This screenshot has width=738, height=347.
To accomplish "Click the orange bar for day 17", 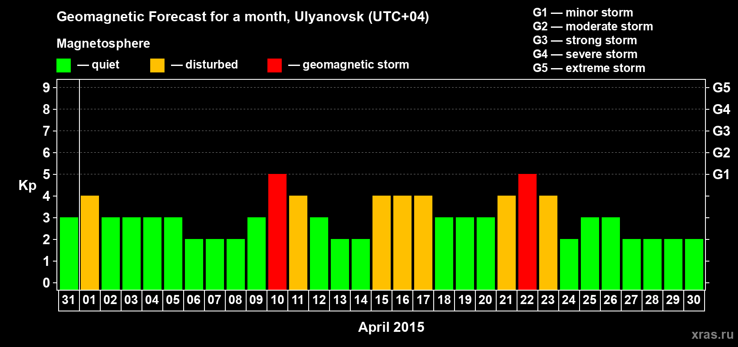I will tap(423, 242).
